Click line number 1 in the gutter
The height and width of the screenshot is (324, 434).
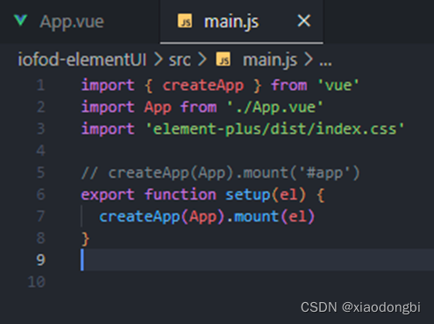[40, 85]
